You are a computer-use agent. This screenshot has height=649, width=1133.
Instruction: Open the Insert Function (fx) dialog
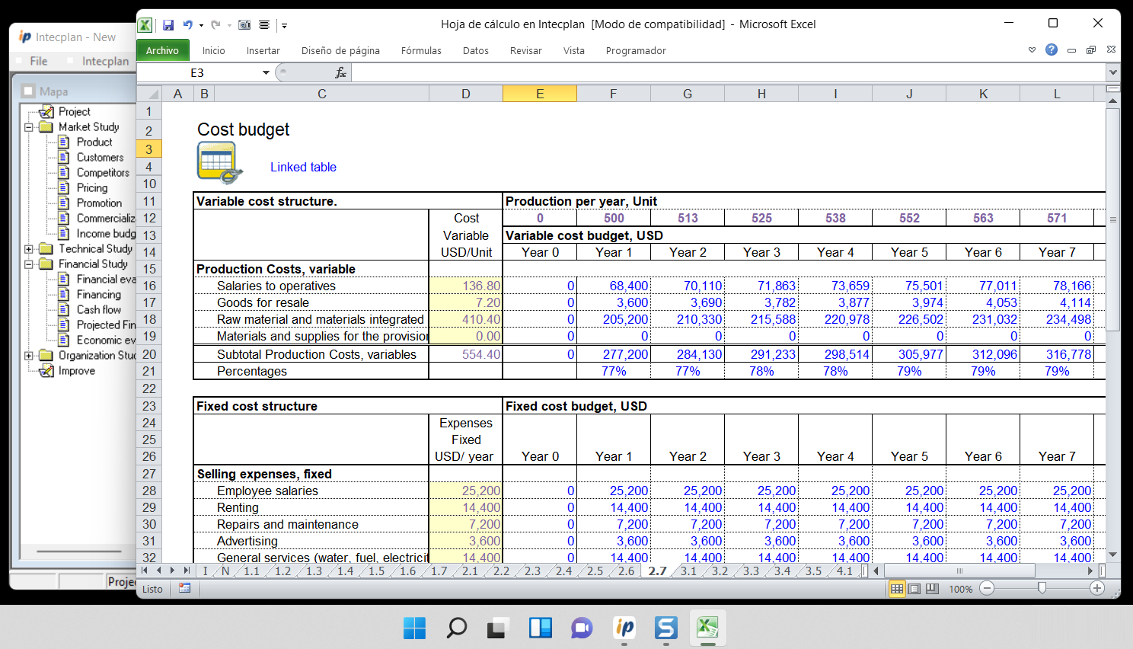point(340,72)
